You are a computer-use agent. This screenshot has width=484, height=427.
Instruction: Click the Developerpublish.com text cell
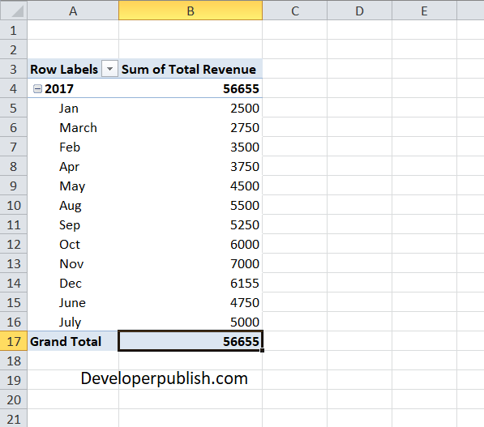pos(165,378)
